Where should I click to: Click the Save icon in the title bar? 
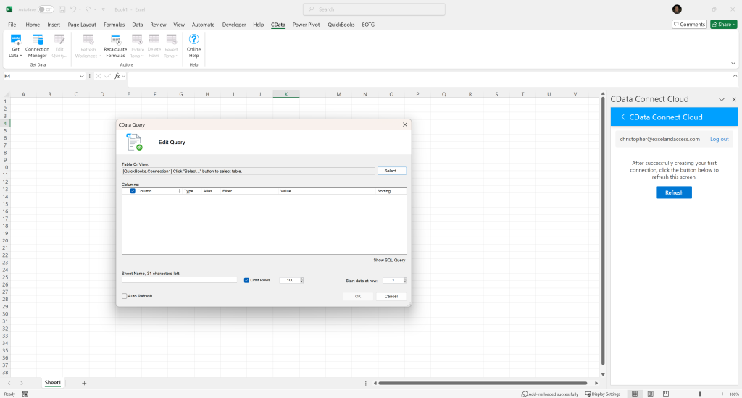click(x=62, y=9)
